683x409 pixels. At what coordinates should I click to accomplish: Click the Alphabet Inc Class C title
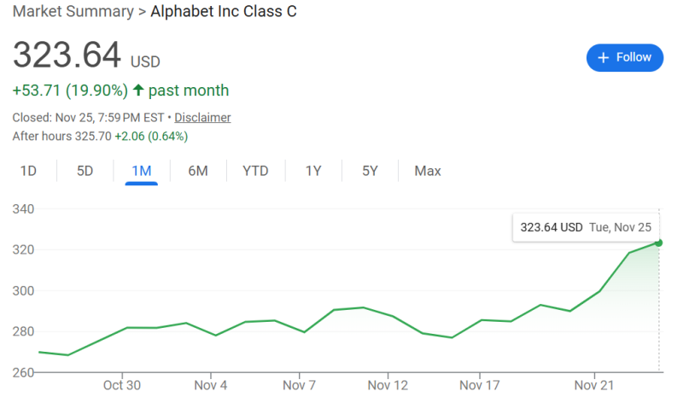click(x=224, y=12)
